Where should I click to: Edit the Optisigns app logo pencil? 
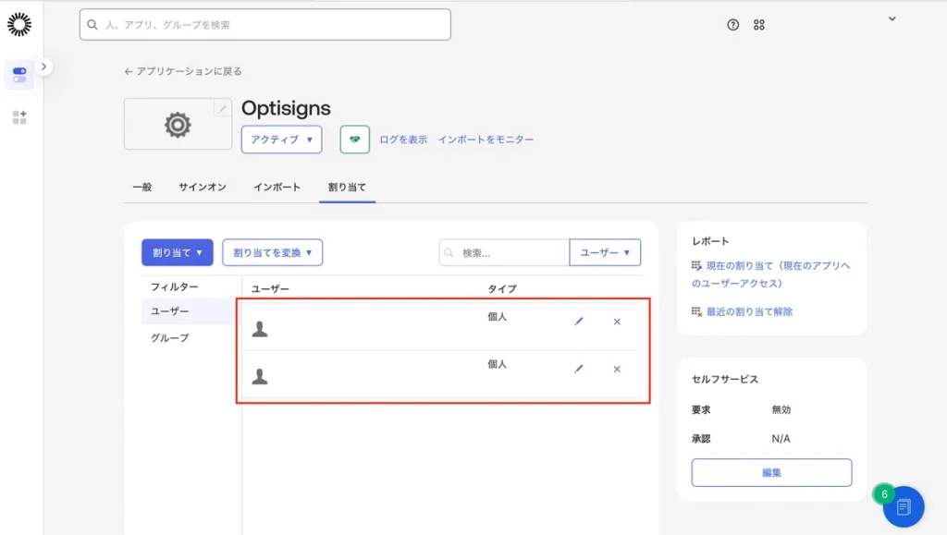(222, 109)
